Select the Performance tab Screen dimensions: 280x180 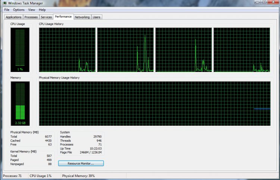(63, 16)
